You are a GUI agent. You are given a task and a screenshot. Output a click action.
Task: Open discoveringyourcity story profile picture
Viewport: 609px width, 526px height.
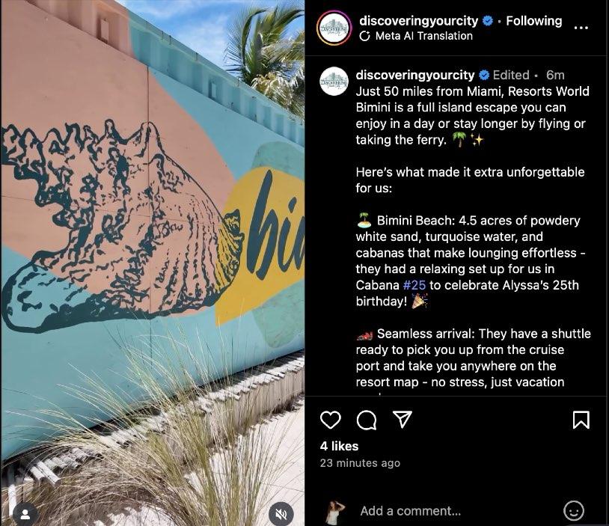[x=334, y=28]
